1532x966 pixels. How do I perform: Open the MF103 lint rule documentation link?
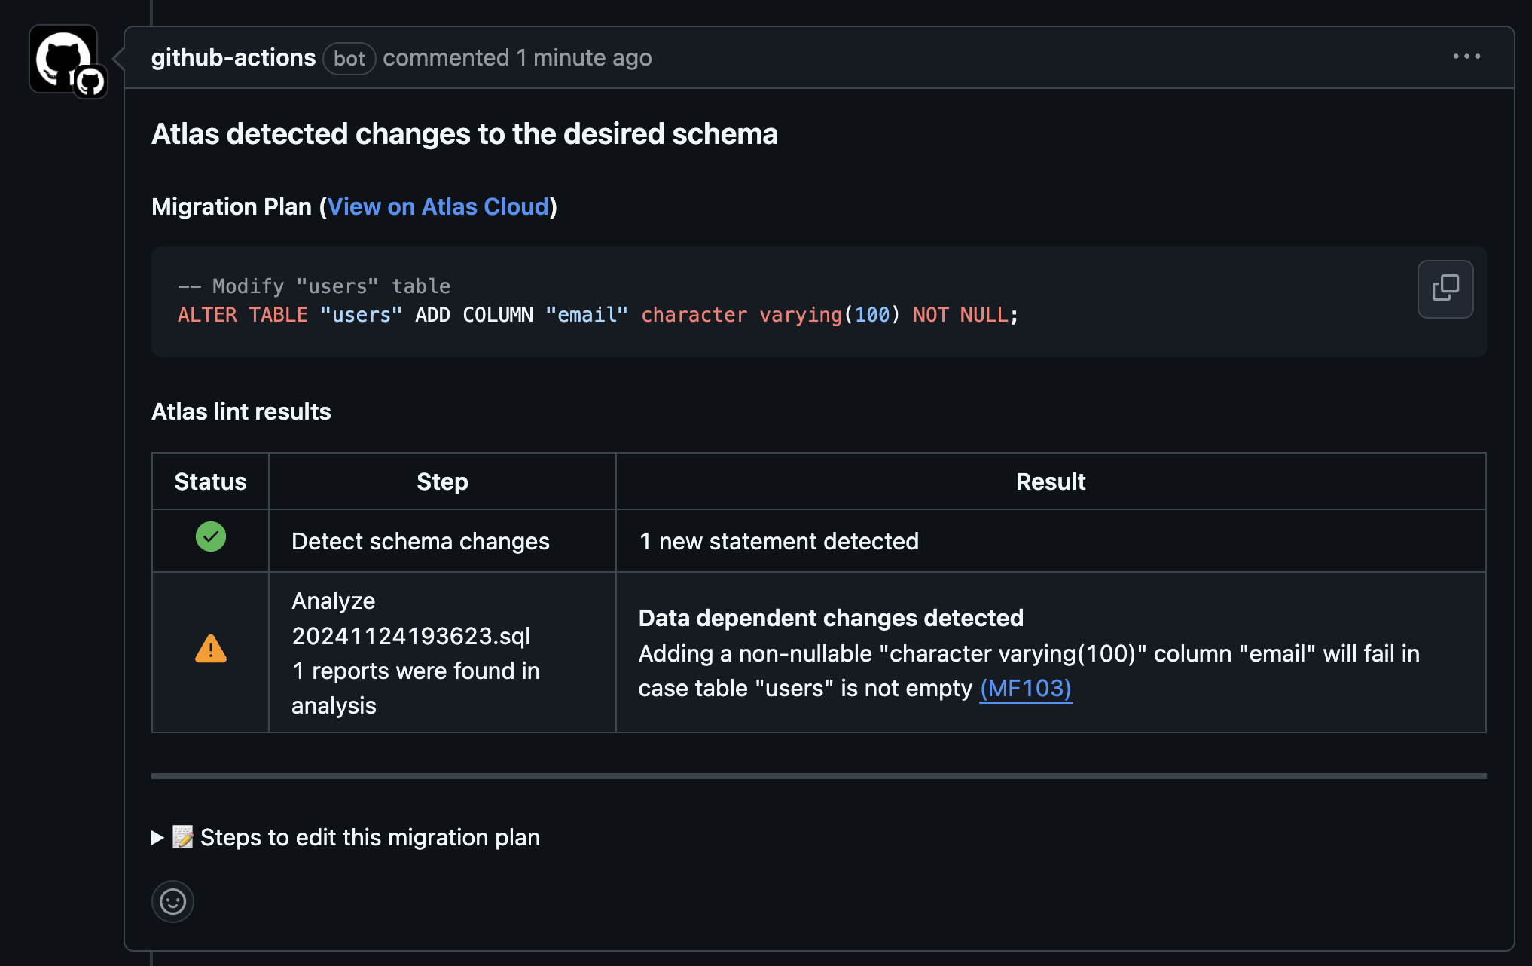pyautogui.click(x=1025, y=688)
